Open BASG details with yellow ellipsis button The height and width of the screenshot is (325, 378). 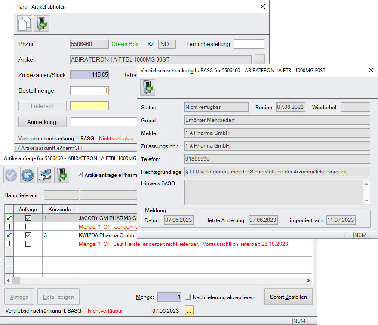click(x=190, y=310)
